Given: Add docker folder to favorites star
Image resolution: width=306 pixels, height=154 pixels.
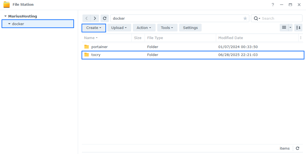Looking at the screenshot, I should click(x=245, y=18).
